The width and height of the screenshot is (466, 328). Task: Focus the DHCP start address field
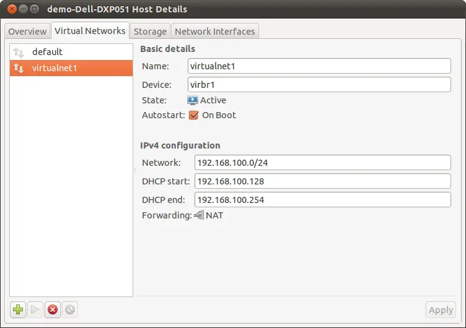point(322,181)
